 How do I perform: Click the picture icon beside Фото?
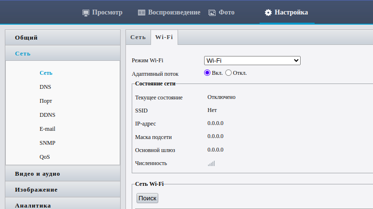[212, 13]
